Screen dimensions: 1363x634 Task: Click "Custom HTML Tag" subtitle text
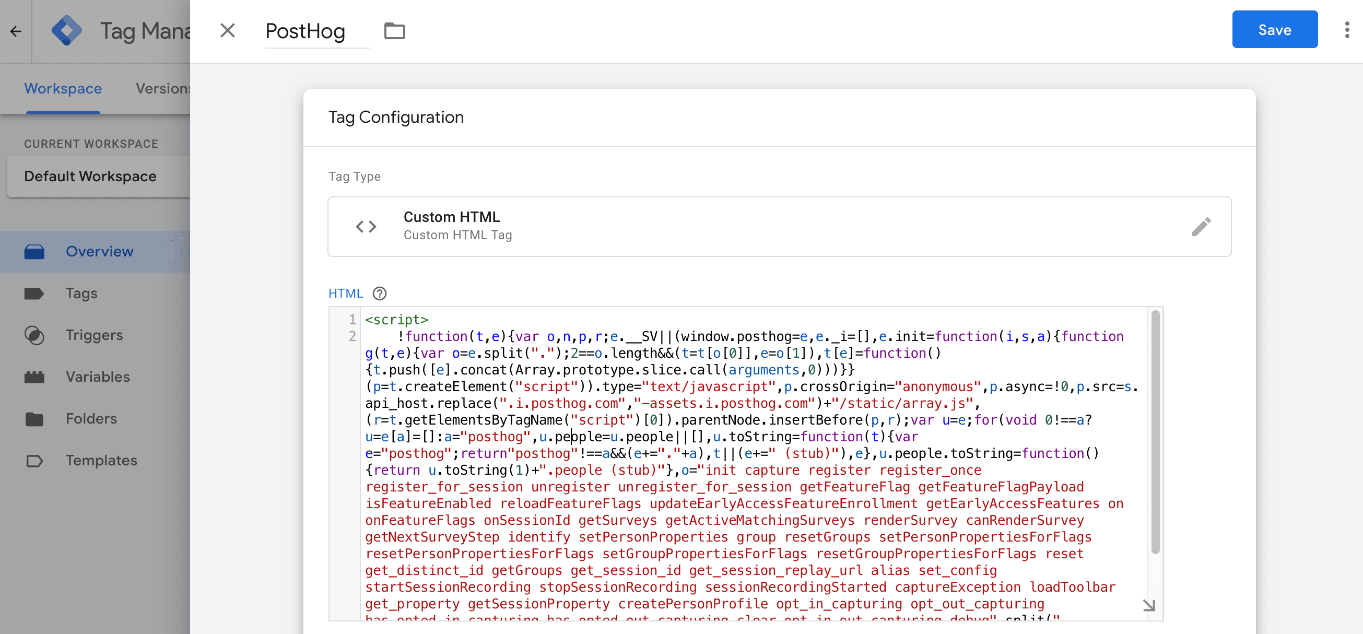(x=457, y=235)
